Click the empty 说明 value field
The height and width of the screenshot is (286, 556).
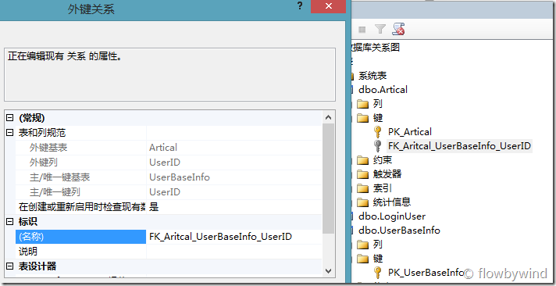point(234,252)
